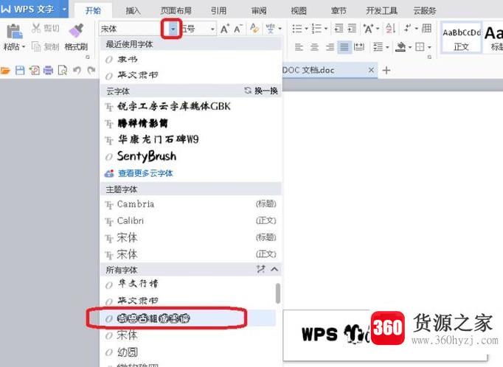Center align the text

point(314,47)
